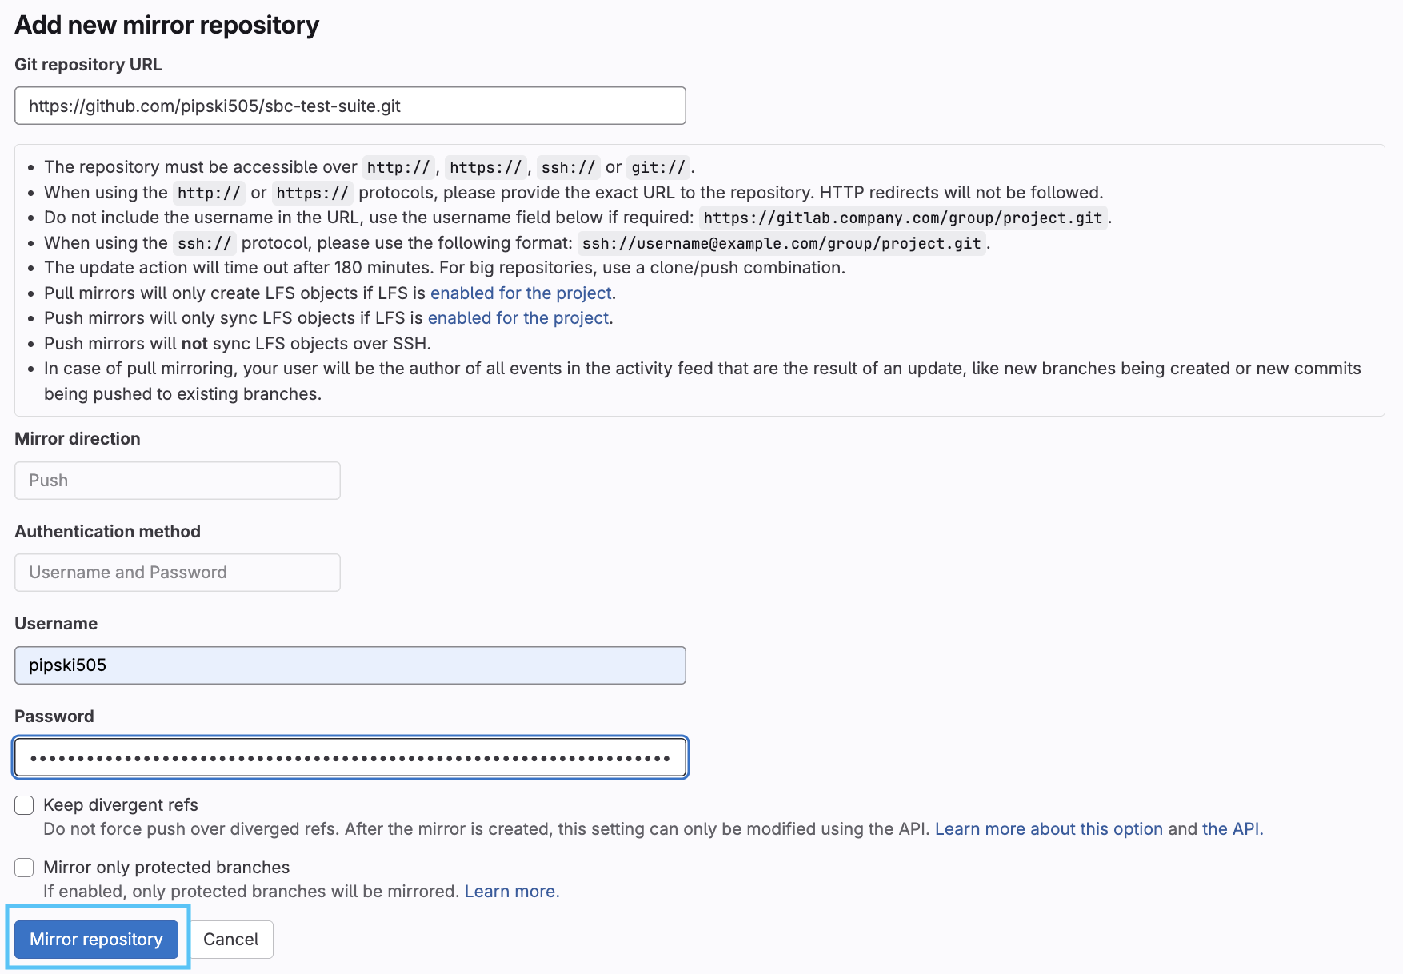The width and height of the screenshot is (1403, 974).
Task: Select the Password input field
Action: tap(350, 757)
